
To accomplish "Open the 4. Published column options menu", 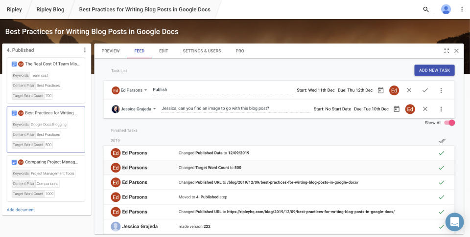I will 85,50.
